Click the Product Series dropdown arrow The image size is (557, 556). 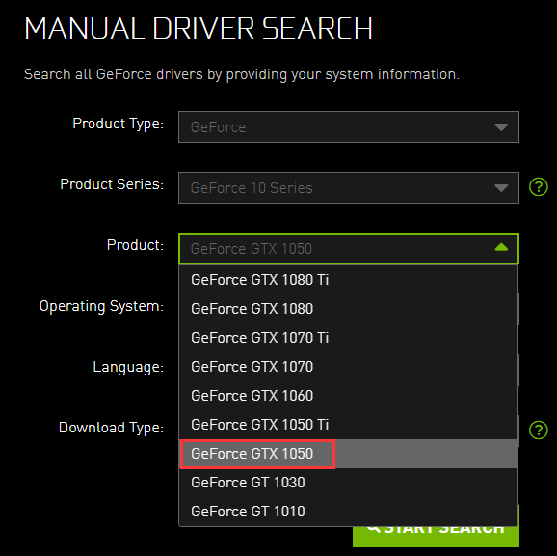[x=501, y=188]
